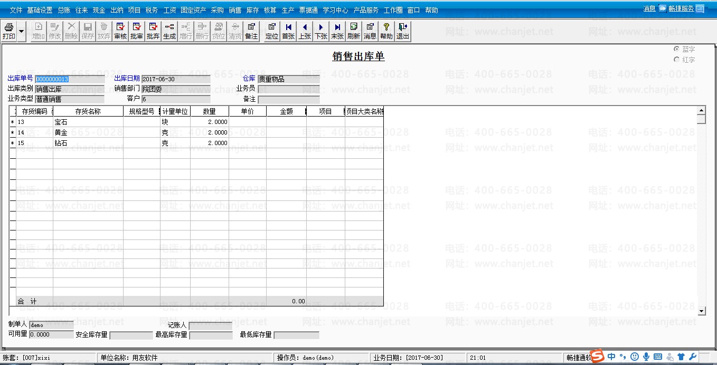Screen dimensions: 717x365
Task: Go to previous record with 上张
Action: point(305,31)
